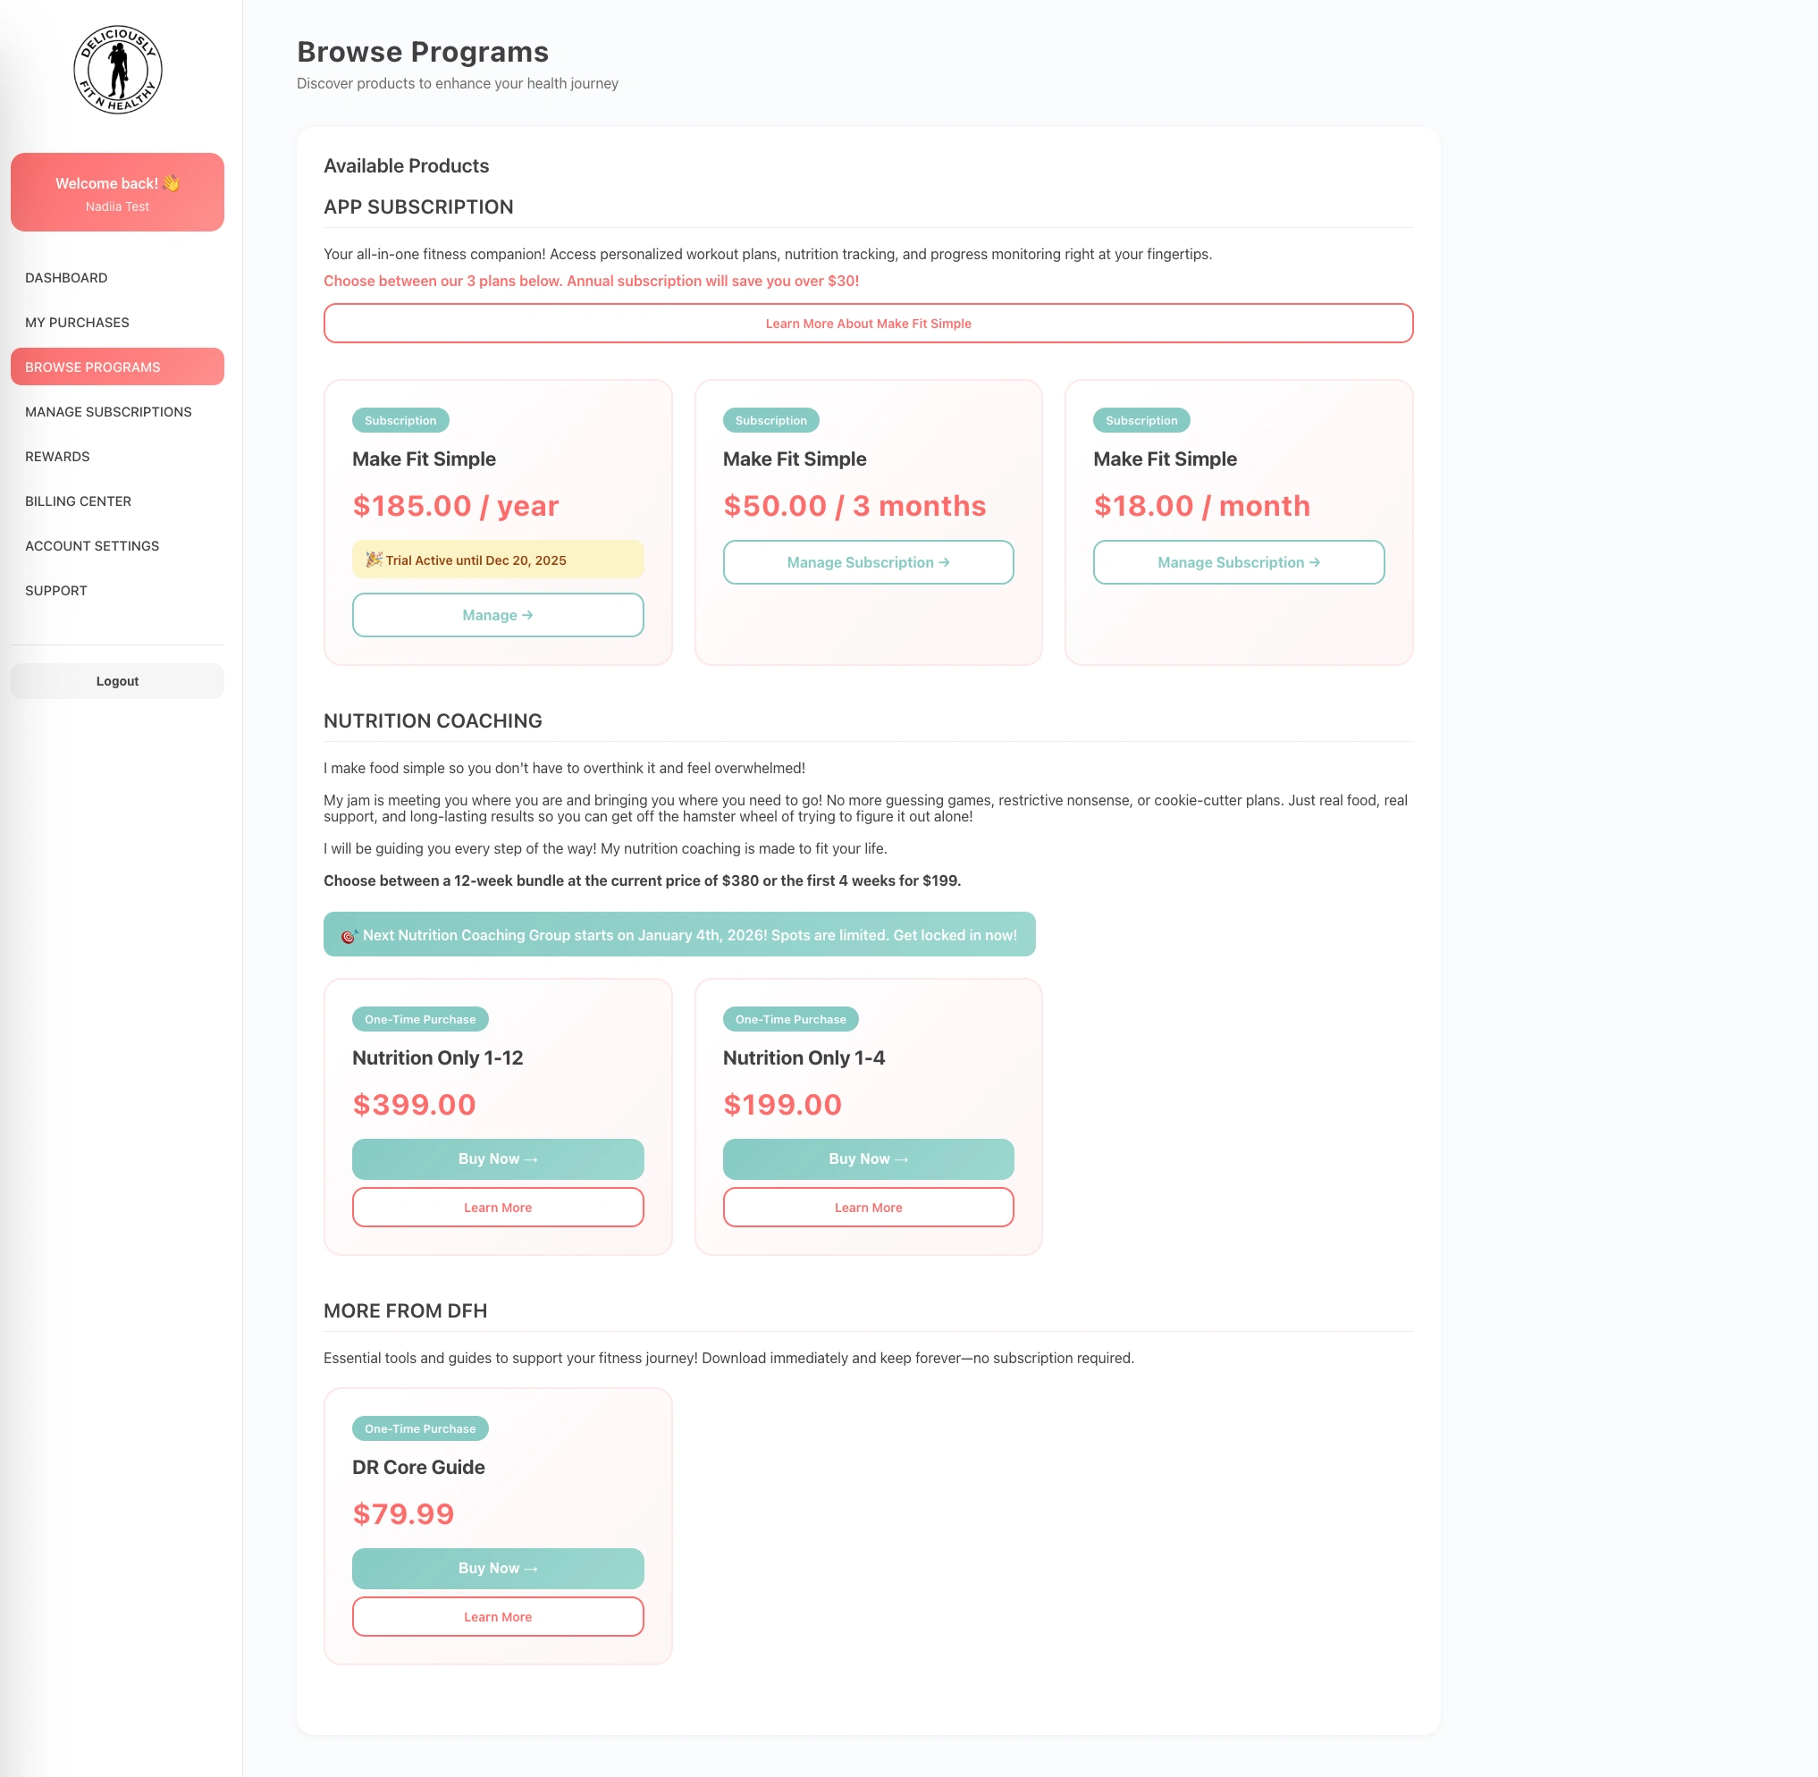Open the Support page
Screen dimensions: 1818x1777
click(56, 591)
